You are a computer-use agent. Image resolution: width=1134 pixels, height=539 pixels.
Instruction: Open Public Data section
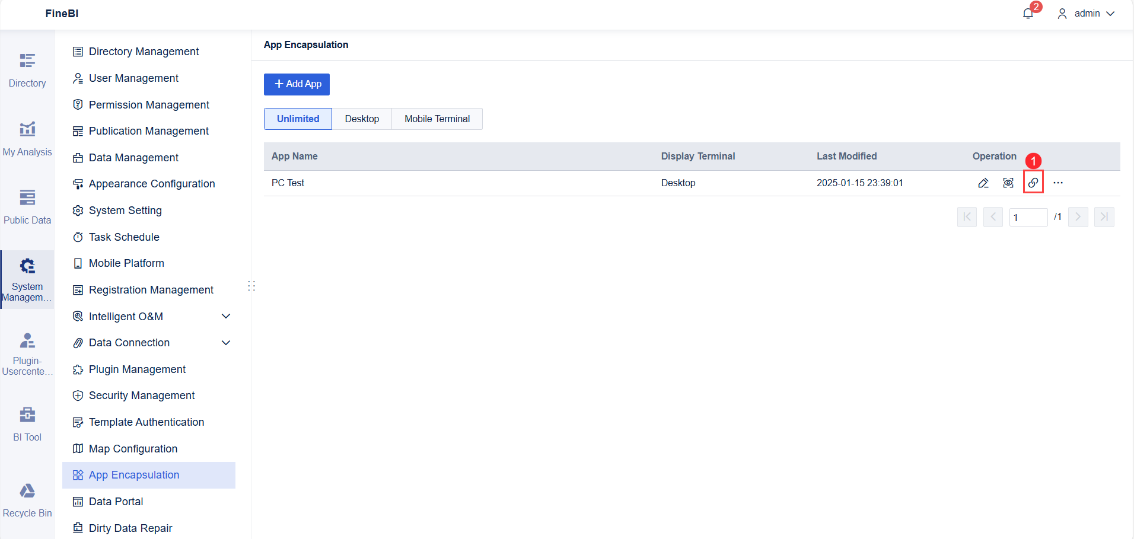click(x=27, y=208)
